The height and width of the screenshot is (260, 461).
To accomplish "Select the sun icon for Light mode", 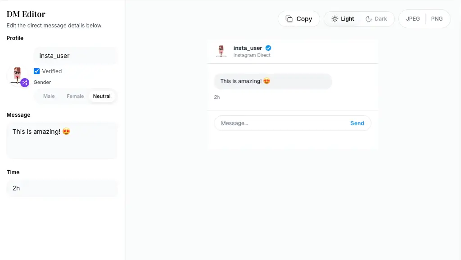I will pos(334,19).
